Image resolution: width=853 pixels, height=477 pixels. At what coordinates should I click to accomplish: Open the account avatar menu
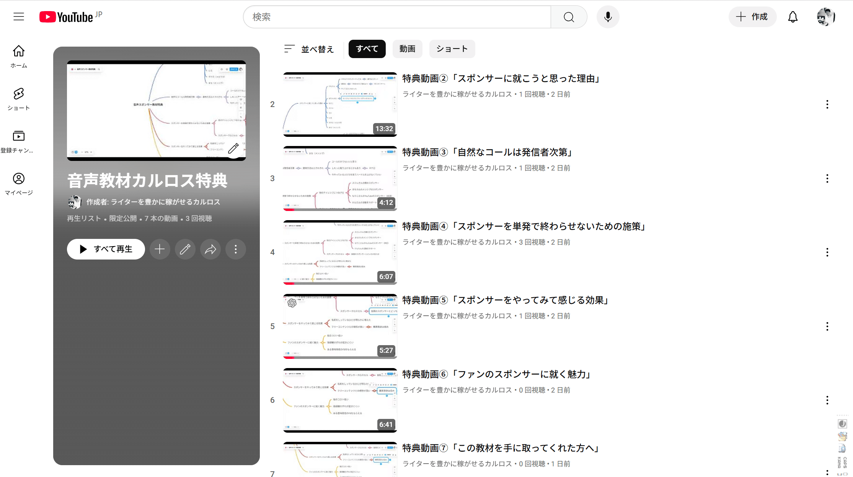click(x=826, y=17)
